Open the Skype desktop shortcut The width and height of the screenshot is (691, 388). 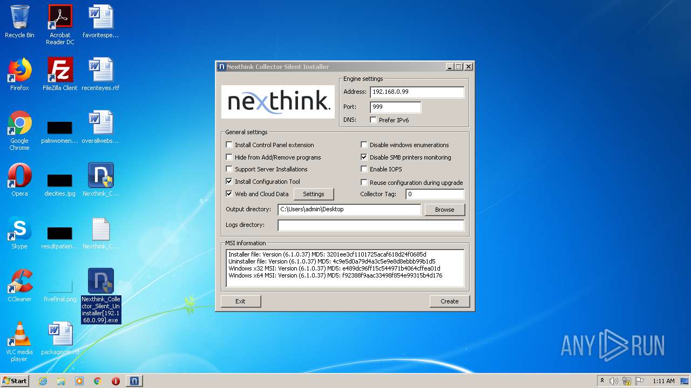point(19,233)
